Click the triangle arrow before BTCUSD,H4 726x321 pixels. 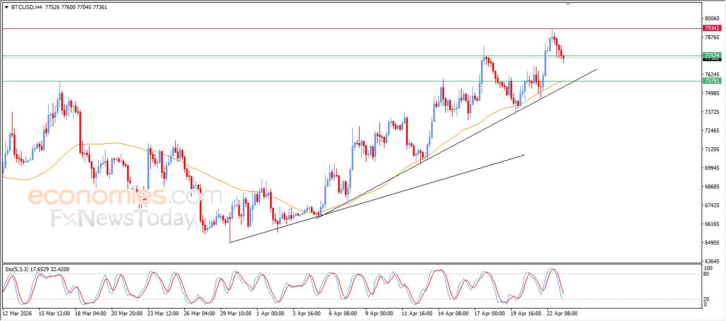6,7
